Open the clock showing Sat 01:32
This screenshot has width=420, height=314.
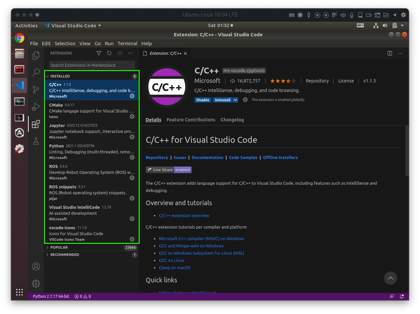tap(220, 25)
